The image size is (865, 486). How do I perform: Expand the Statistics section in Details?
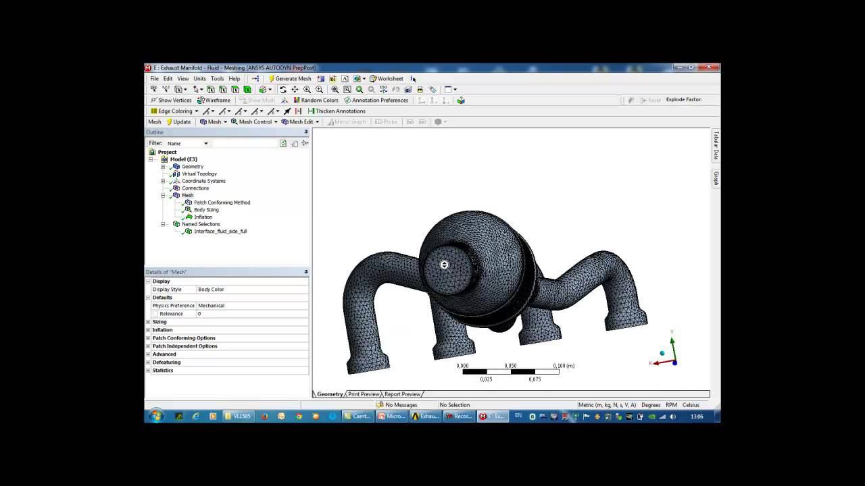[x=148, y=371]
